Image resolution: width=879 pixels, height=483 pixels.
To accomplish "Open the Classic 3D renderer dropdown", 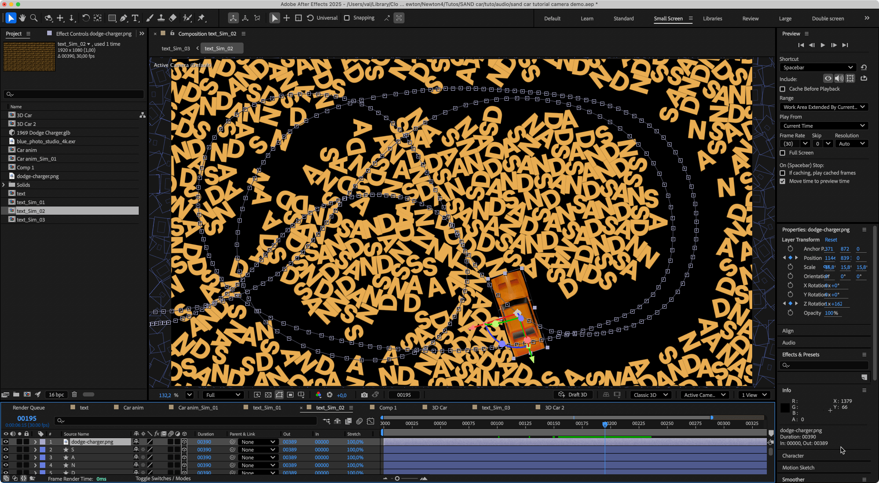I will pos(651,395).
